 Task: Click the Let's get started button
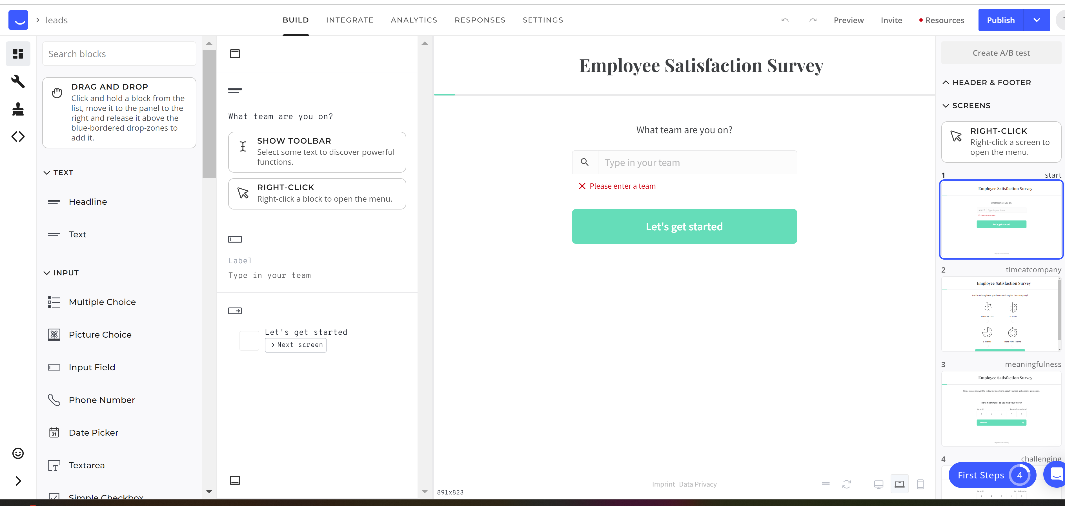click(684, 226)
